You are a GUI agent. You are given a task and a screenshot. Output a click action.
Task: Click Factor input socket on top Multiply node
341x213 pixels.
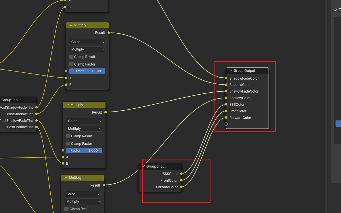point(66,71)
